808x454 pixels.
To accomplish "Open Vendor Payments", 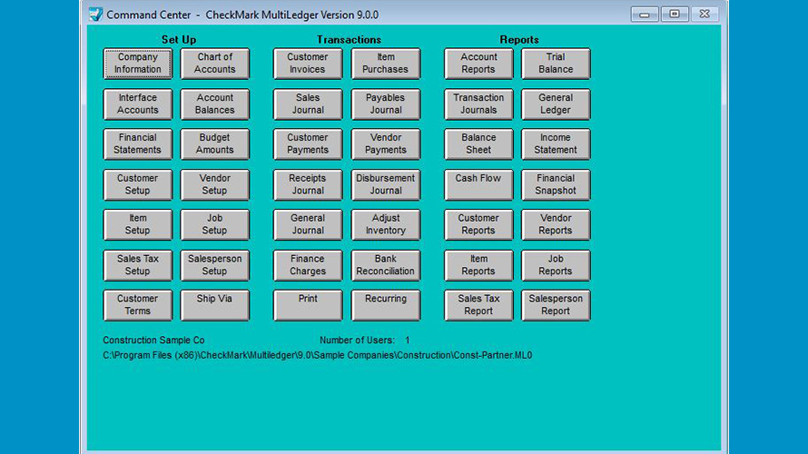I will point(386,144).
